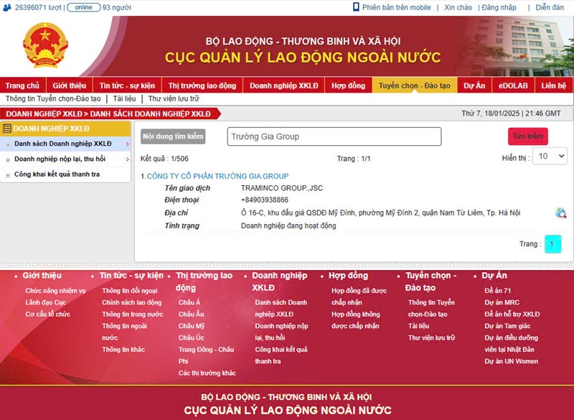Click Đăng nhập link
This screenshot has height=420, width=574.
tap(499, 7)
